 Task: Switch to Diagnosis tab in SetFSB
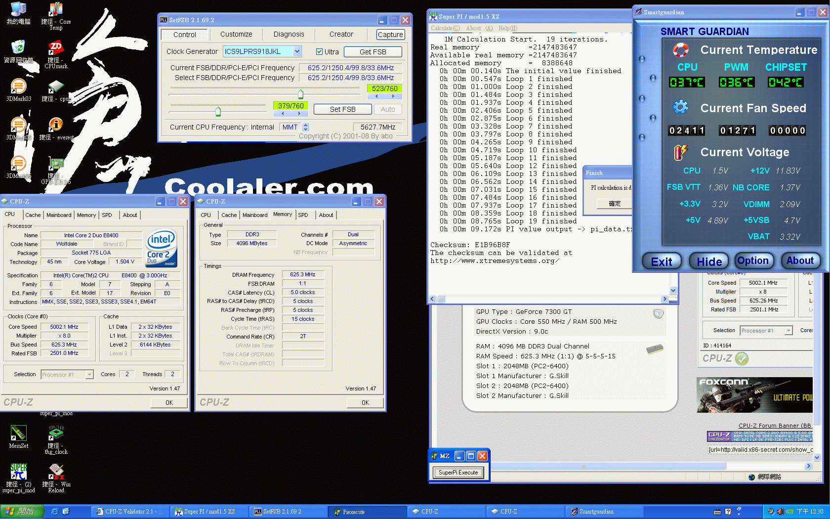[289, 34]
